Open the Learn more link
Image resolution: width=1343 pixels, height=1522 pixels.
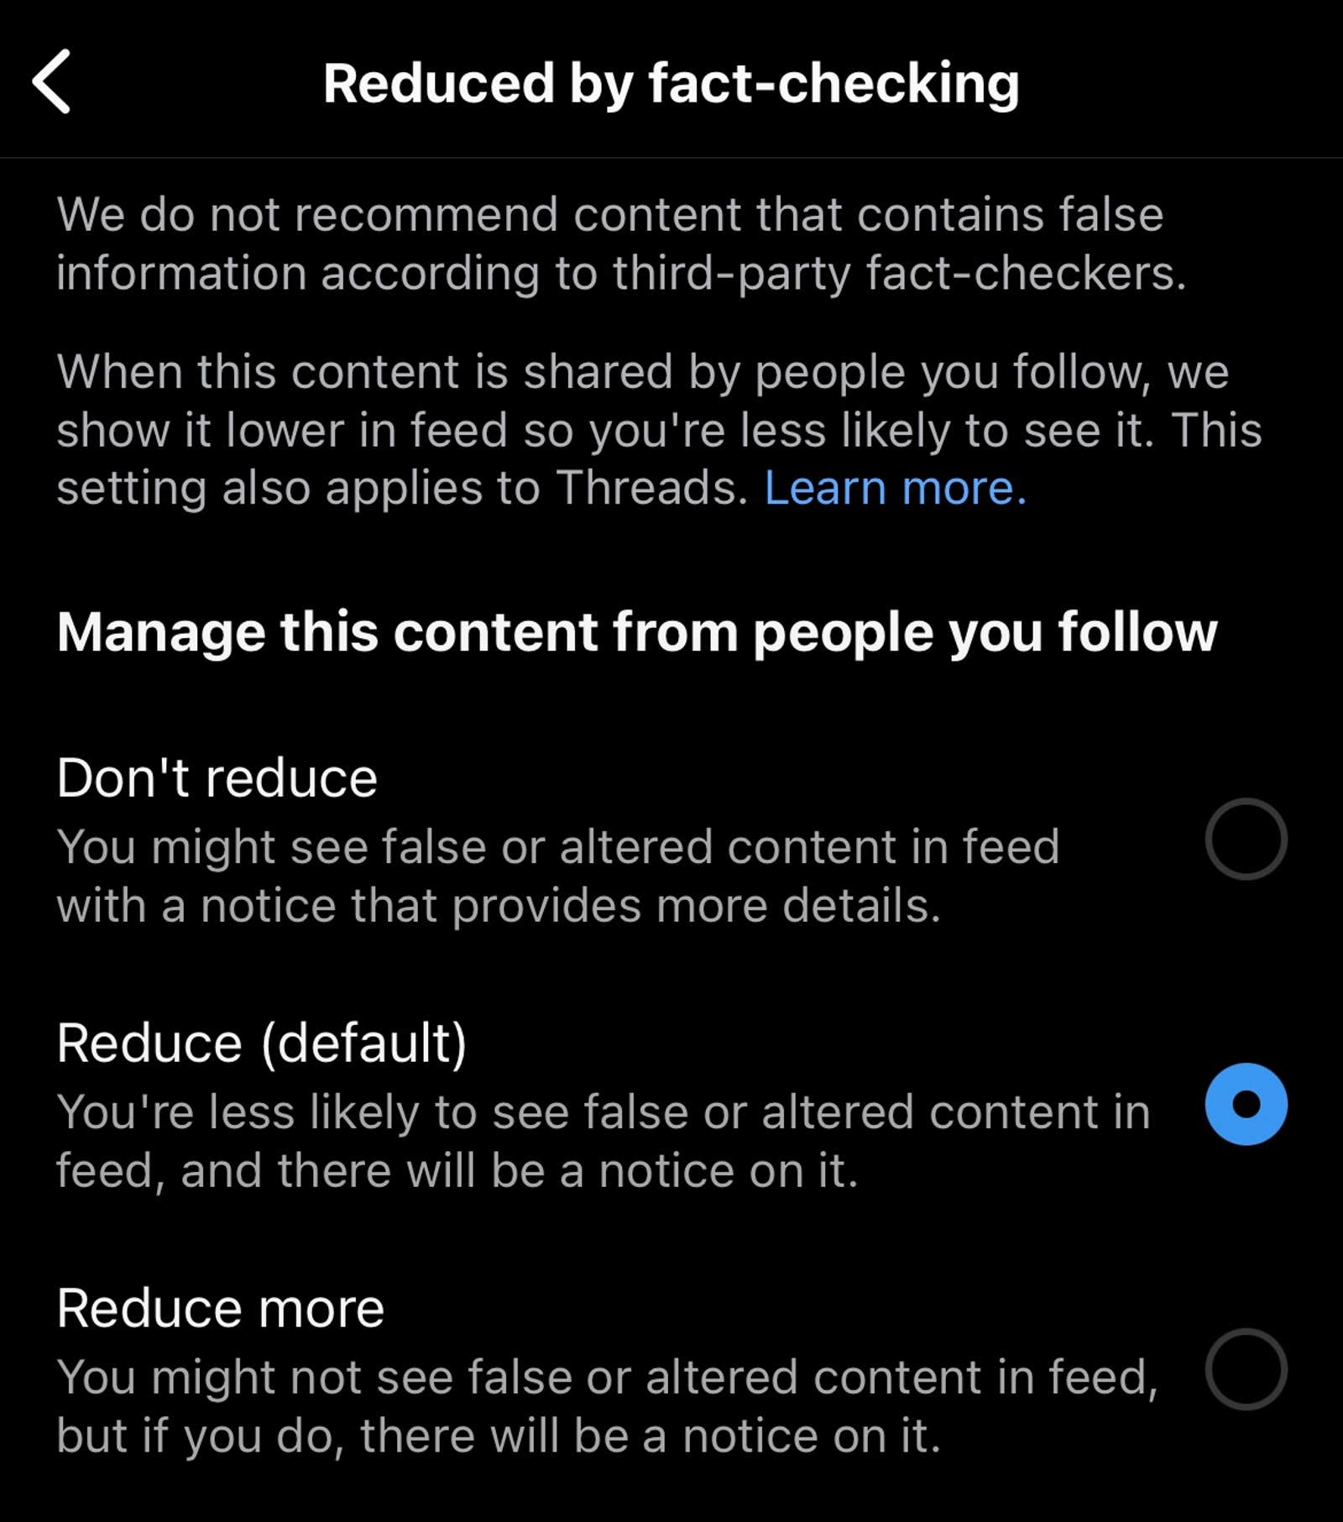pos(896,488)
